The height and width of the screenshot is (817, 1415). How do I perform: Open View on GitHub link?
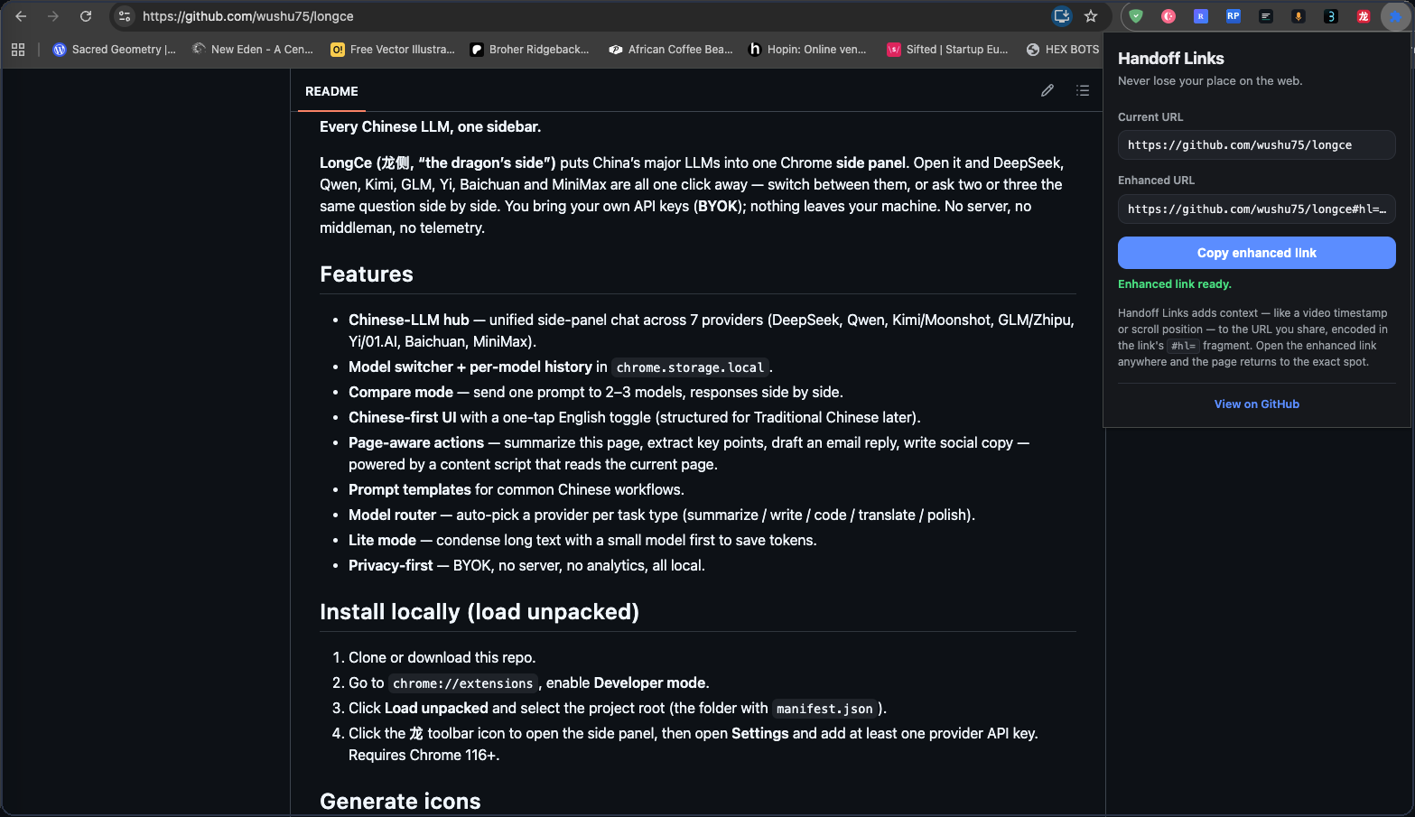tap(1257, 404)
